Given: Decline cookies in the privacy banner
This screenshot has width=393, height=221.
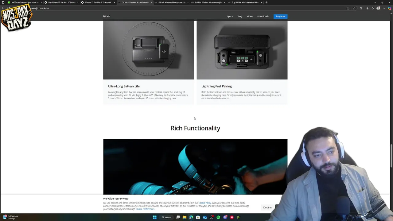Looking at the screenshot, I should 267,207.
